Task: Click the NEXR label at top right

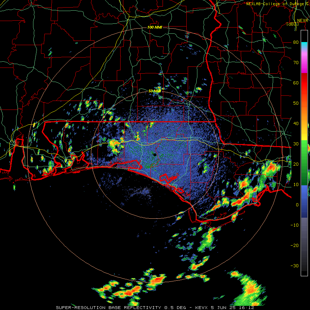Action: [x=303, y=21]
